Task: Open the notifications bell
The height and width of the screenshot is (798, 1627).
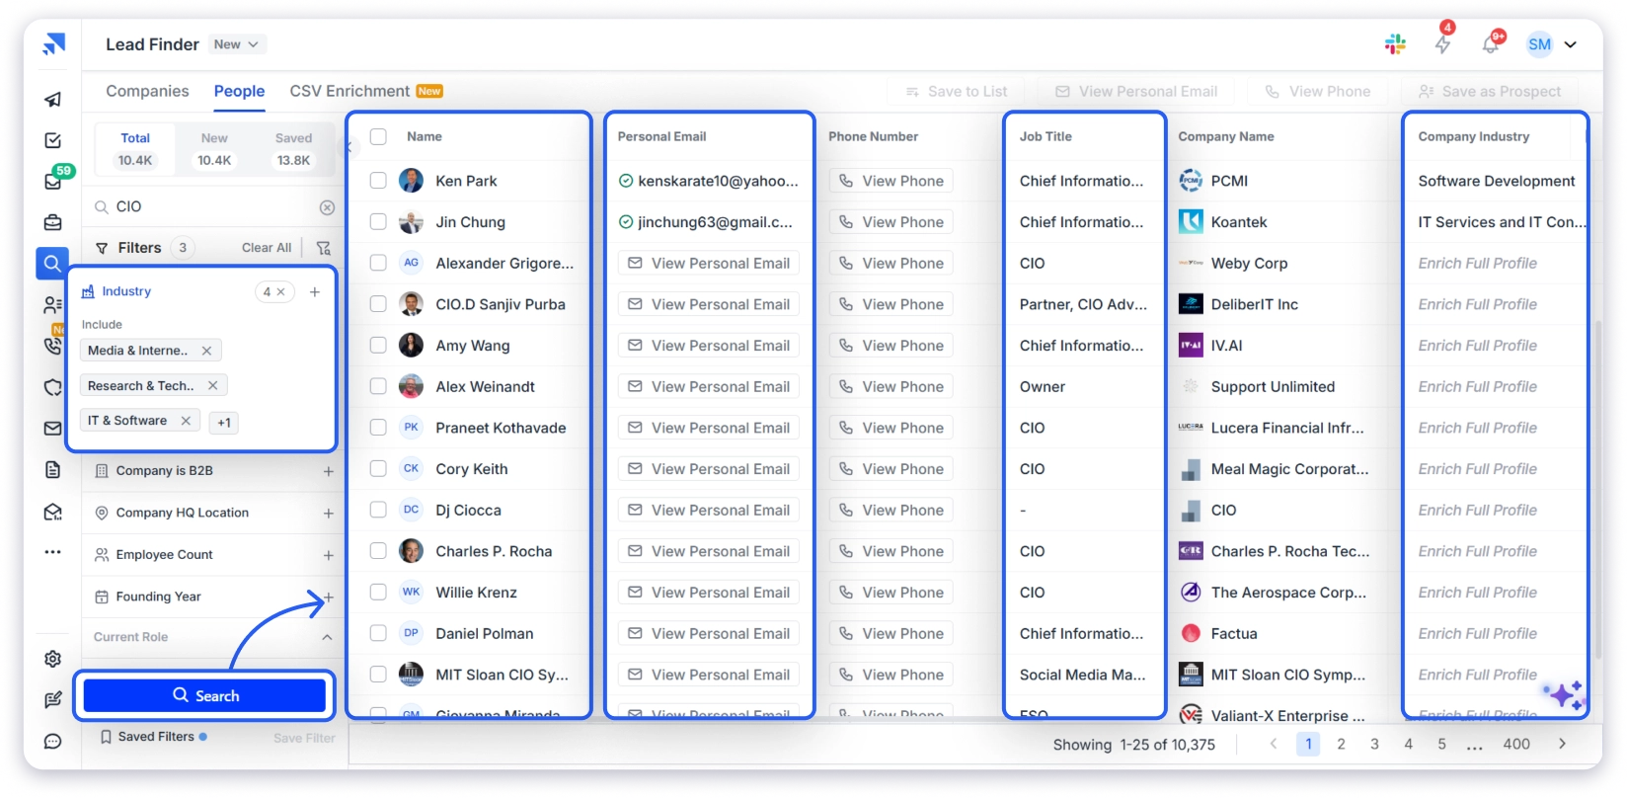Action: 1491,44
